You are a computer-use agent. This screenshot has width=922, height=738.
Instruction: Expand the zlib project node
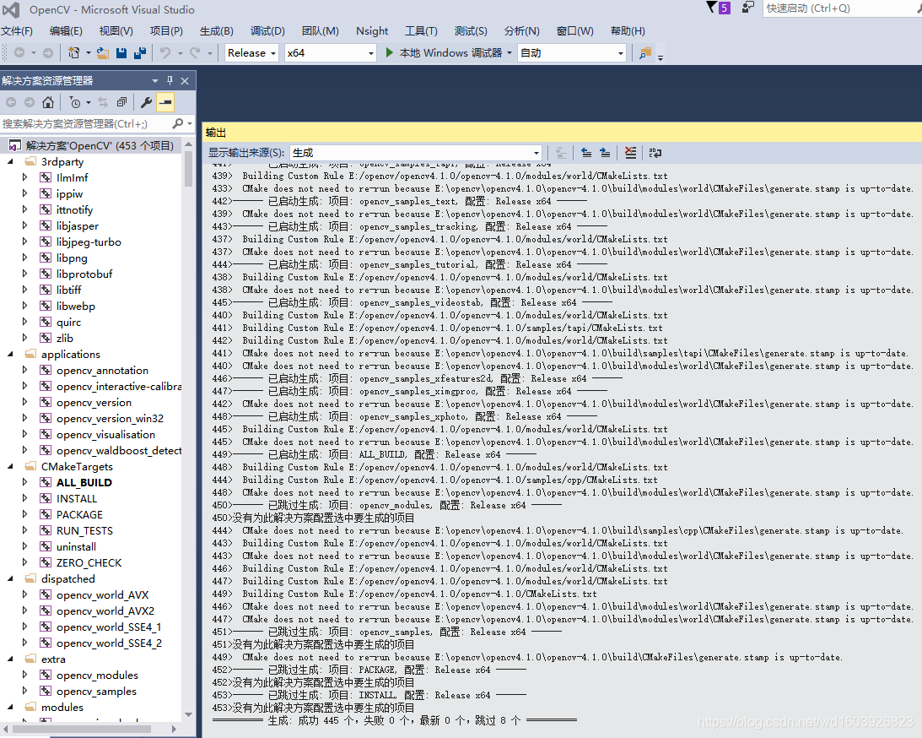24,338
